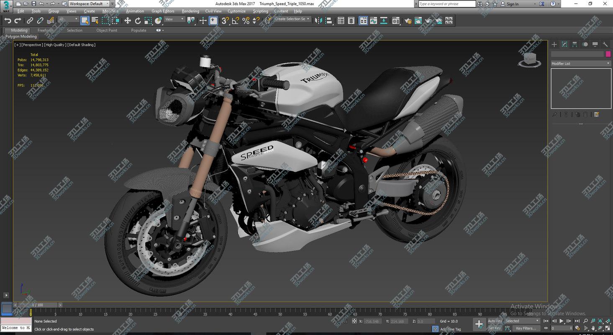Toggle 3D Snaps on
Viewport: 613px width, 335px height.
(x=225, y=21)
